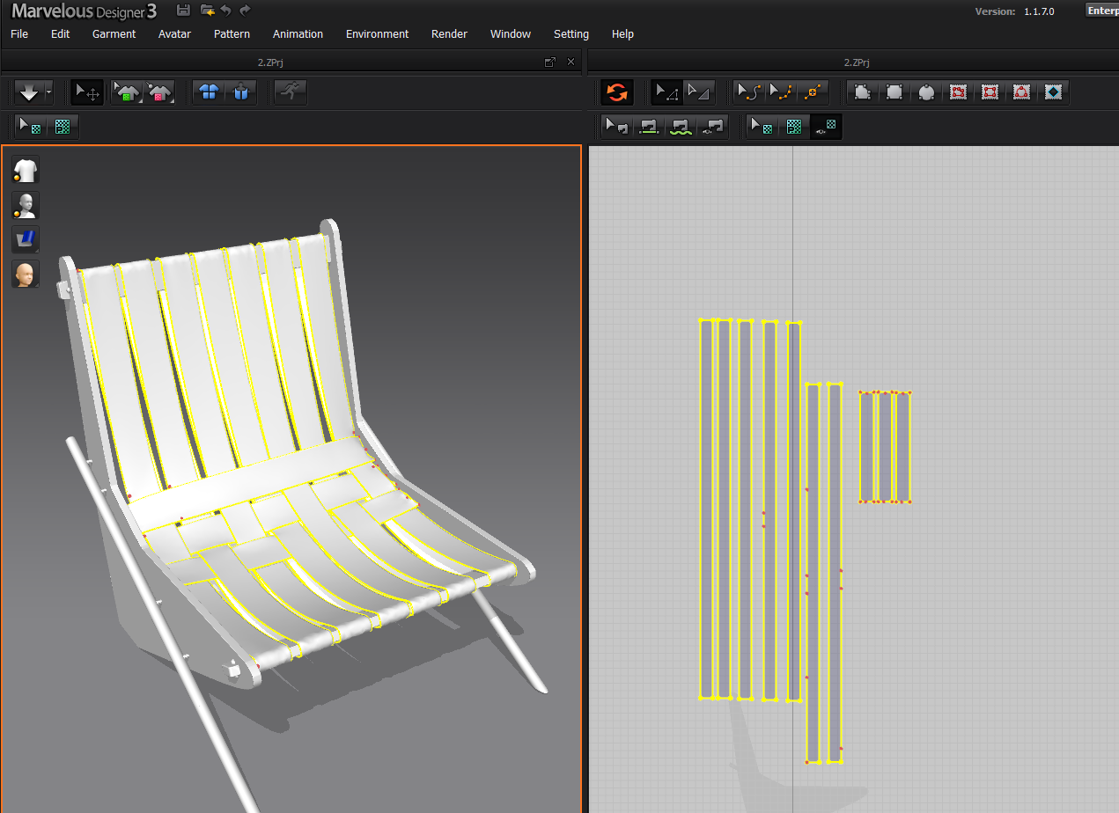The image size is (1119, 813).
Task: Start simulation with the down-arrow Simulate button
Action: 29,92
